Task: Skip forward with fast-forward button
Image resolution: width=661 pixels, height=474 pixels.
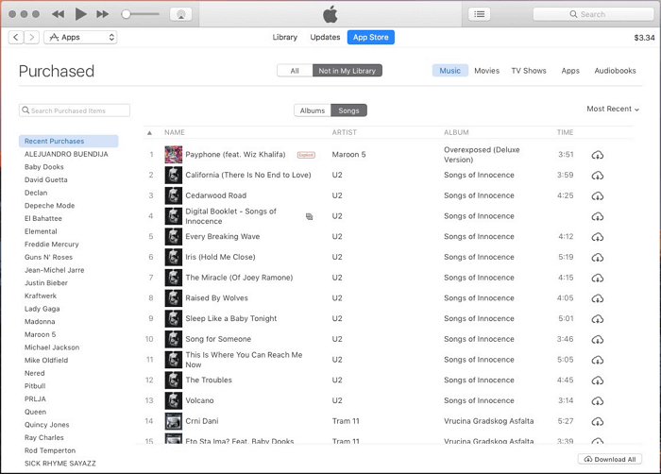Action: [102, 14]
